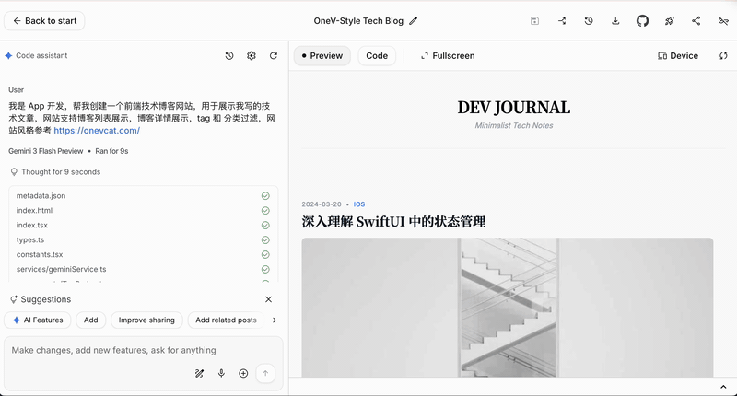Open the GitHub icon
The image size is (737, 396).
coord(642,20)
